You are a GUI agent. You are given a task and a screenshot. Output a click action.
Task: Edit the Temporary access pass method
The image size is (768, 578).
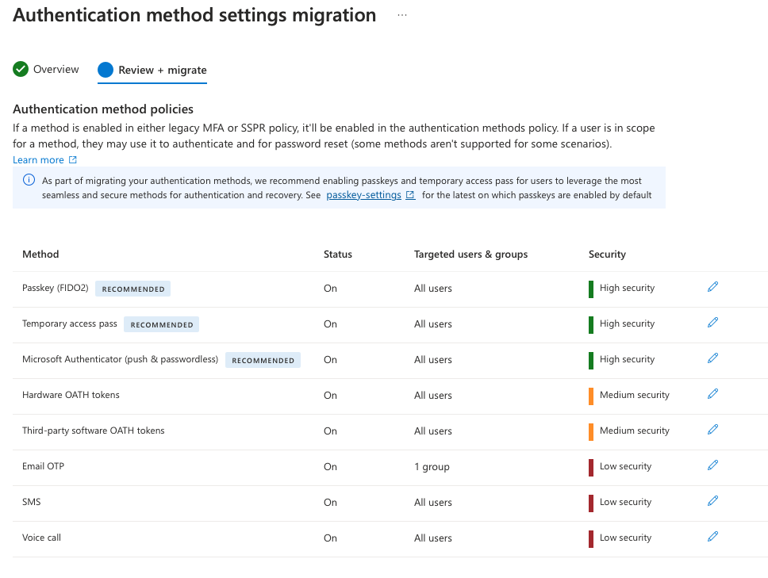712,323
